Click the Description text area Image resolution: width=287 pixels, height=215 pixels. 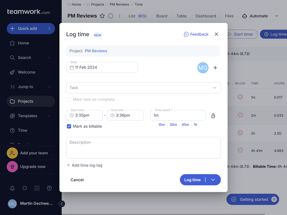(x=143, y=148)
